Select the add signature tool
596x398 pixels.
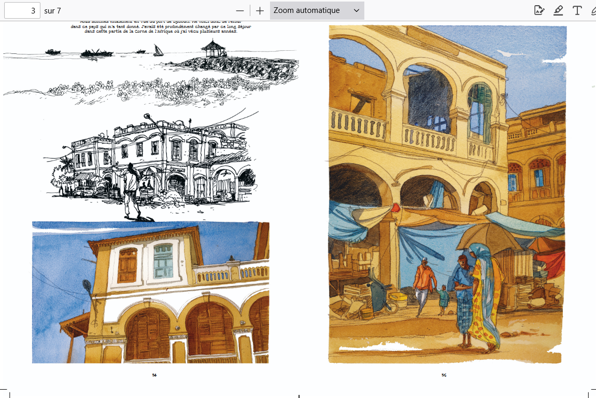539,11
